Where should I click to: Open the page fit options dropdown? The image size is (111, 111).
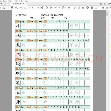pos(64,8)
